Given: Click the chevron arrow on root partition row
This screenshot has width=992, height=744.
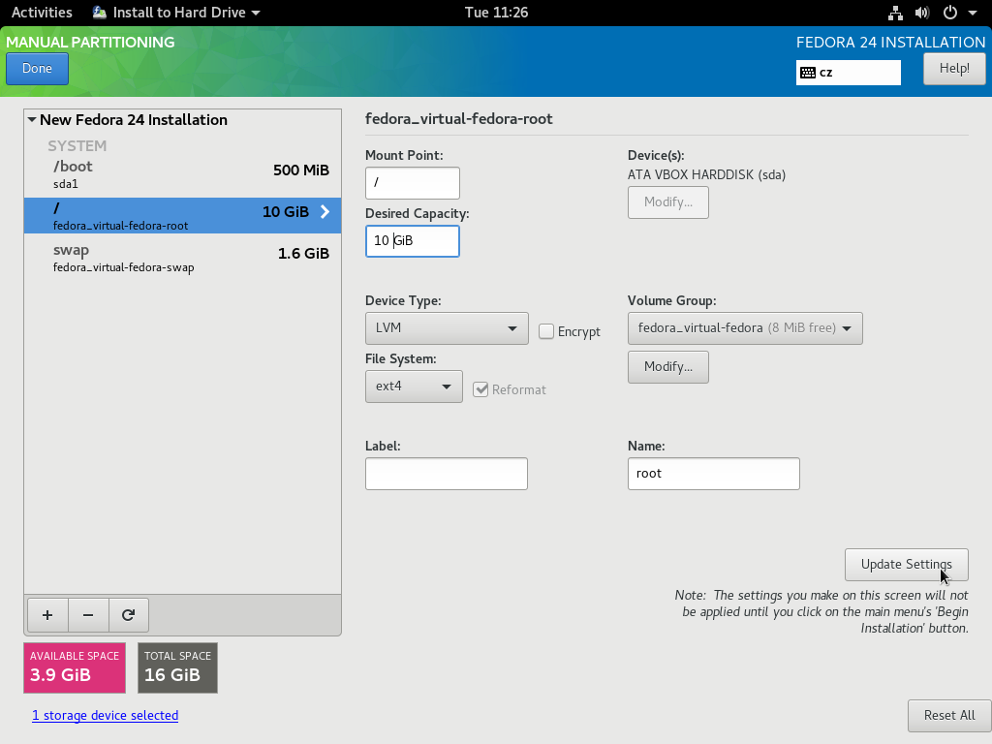Looking at the screenshot, I should point(325,212).
